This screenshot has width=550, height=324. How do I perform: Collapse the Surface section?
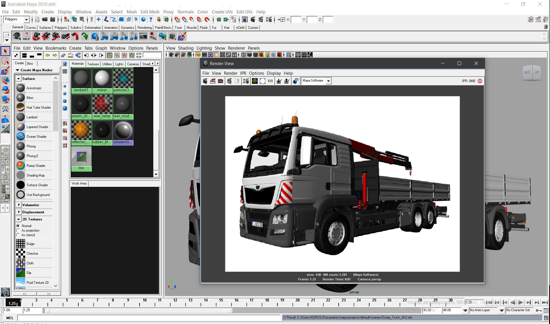coord(19,79)
